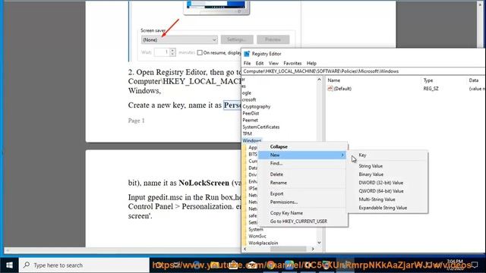
Task: Select the (Default) value row
Action: [x=406, y=89]
